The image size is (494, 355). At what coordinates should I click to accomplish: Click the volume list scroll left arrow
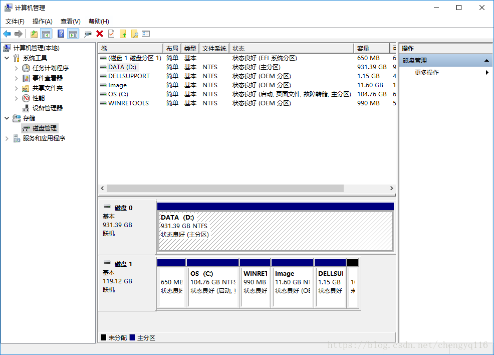(x=102, y=188)
